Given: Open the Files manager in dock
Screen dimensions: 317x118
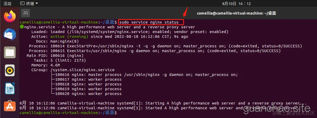Looking at the screenshot, I should [10, 52].
